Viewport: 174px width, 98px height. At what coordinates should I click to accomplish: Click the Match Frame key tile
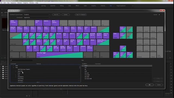click(x=46, y=42)
